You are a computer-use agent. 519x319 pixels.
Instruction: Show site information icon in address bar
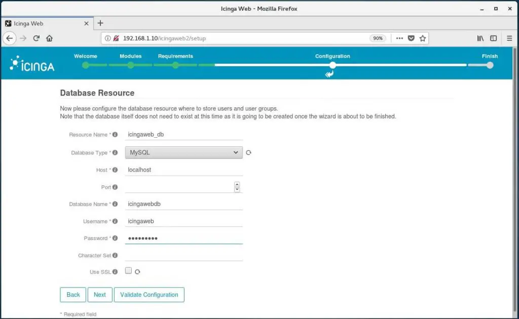(x=107, y=38)
